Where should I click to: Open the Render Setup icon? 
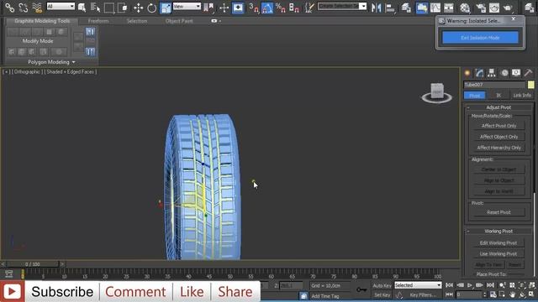point(481,7)
